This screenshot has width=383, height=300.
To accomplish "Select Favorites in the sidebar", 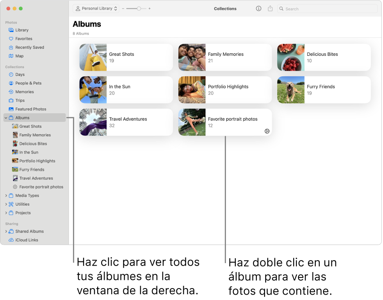I will coord(23,39).
